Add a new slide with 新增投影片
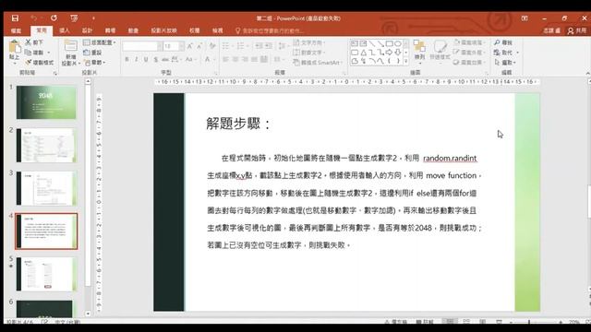Screen dimensions: 591x332 point(70,53)
